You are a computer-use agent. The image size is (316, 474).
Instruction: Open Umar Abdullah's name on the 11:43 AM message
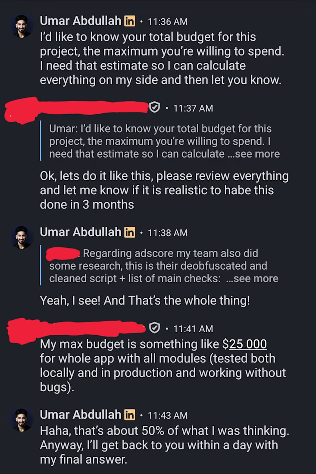coord(80,415)
